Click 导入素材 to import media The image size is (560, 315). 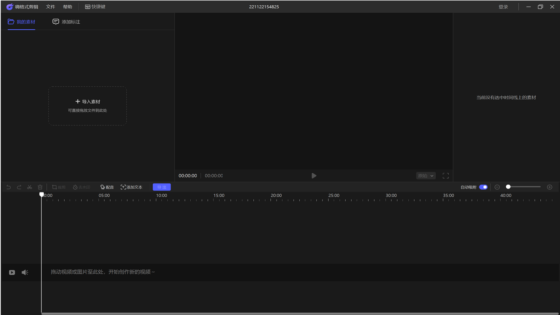click(x=87, y=101)
